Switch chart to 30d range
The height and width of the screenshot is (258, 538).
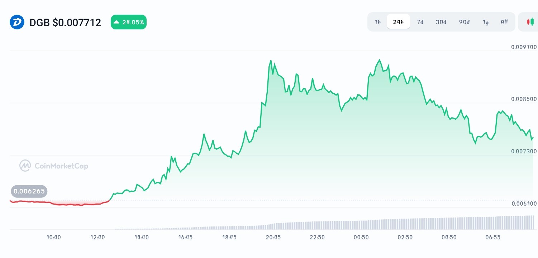441,22
